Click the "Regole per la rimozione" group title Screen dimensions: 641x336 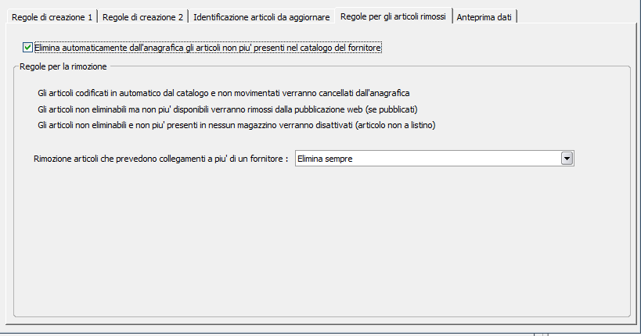[63, 67]
